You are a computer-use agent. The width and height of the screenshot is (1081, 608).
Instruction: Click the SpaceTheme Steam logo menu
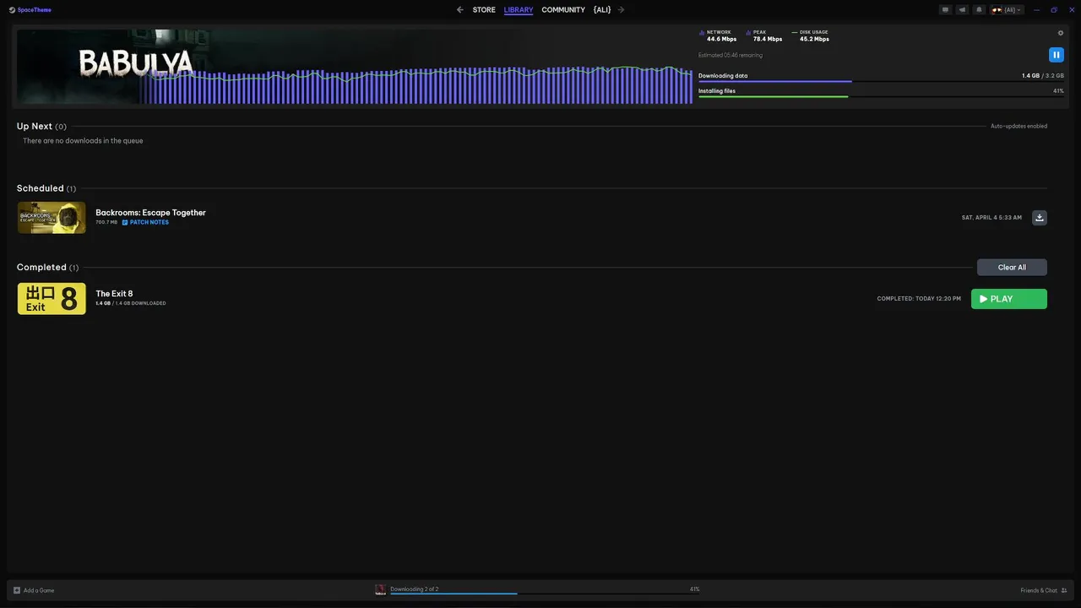pos(30,10)
